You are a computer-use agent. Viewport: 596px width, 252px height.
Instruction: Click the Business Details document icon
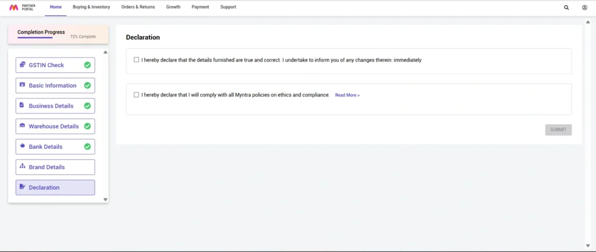[x=22, y=105]
